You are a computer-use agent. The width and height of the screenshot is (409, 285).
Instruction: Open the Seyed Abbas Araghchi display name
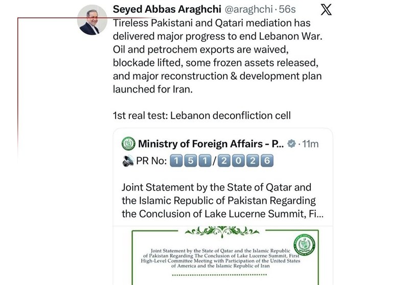coord(167,9)
